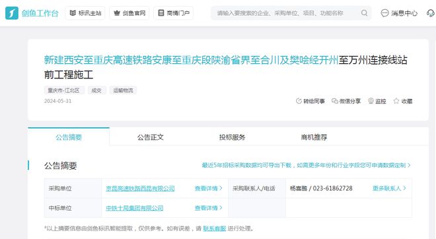The image size is (436, 239).
Task: Expand 更多联系人 chevron link
Action: coord(389,188)
